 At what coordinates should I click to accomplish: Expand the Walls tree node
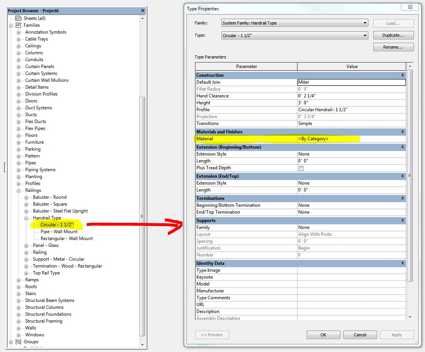pos(18,328)
